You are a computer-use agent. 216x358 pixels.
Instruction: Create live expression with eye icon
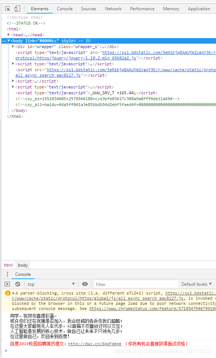pos(85,284)
